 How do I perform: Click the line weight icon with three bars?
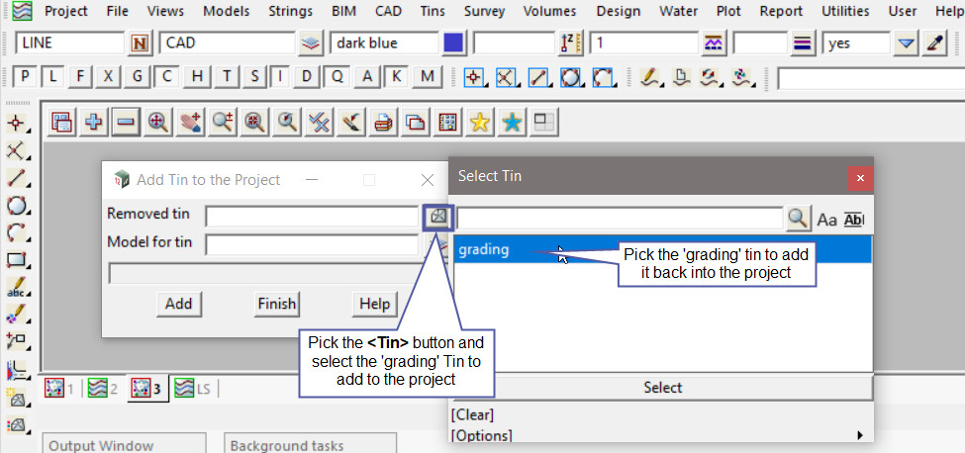coord(802,44)
